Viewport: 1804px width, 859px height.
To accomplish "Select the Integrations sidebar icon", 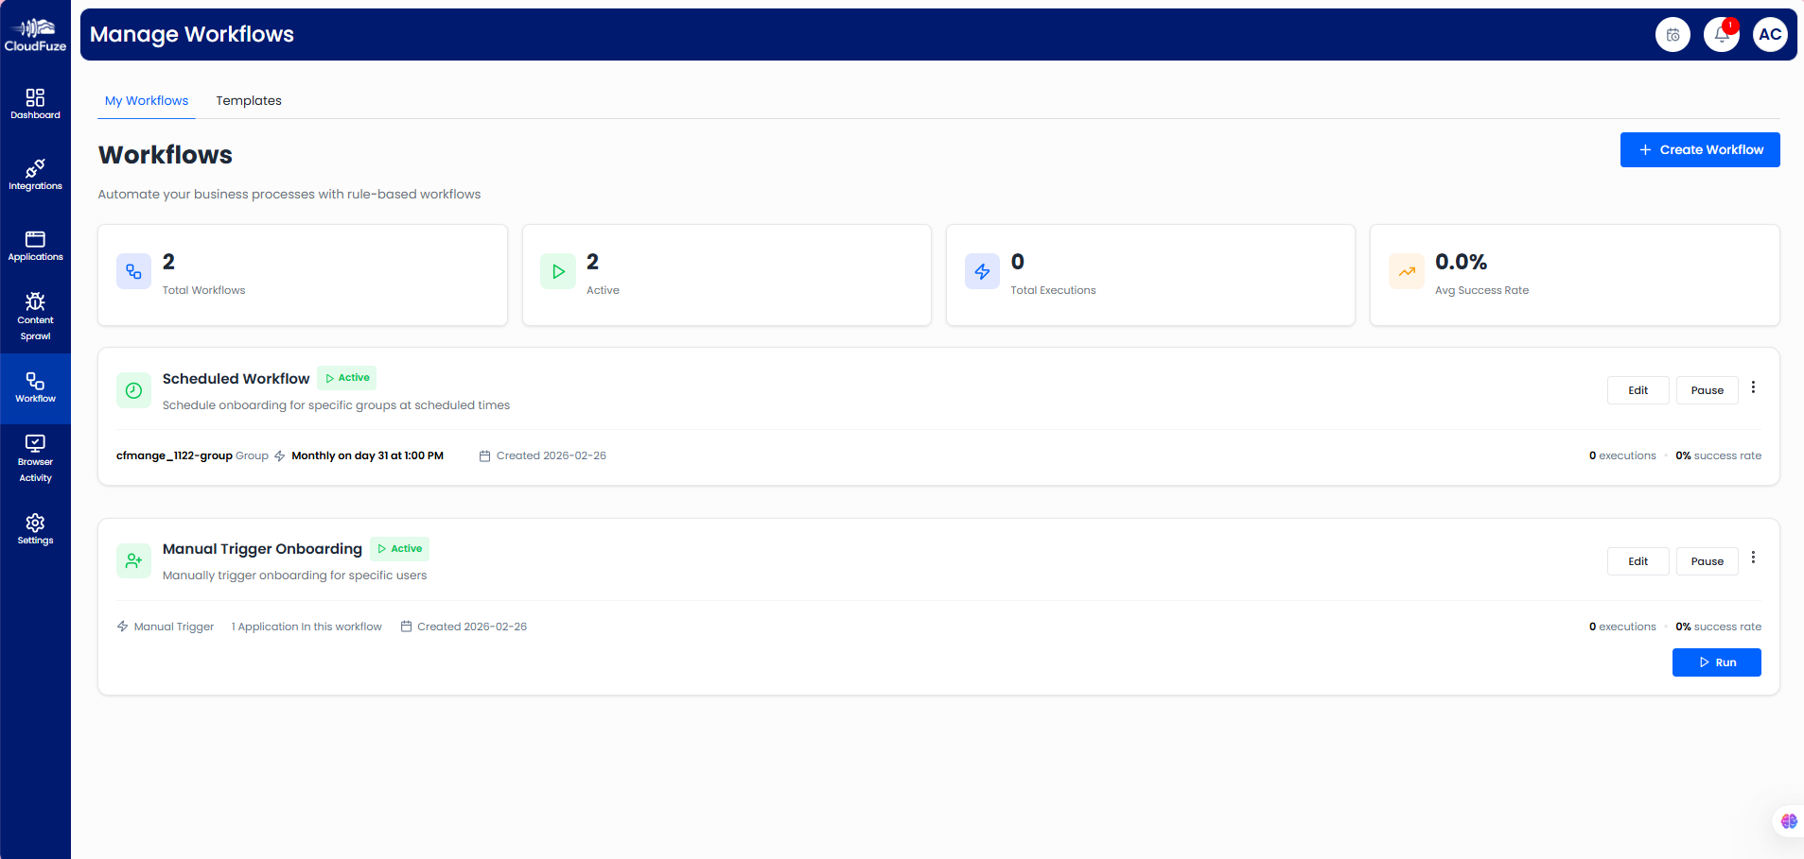I will click(x=35, y=173).
